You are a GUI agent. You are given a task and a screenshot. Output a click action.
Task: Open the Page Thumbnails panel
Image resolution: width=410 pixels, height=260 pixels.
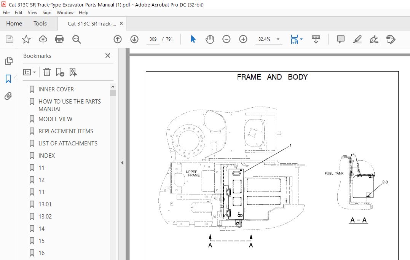(x=9, y=61)
